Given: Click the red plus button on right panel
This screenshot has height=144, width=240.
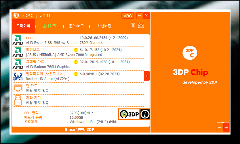Looking at the screenshot, I should [x=226, y=127].
